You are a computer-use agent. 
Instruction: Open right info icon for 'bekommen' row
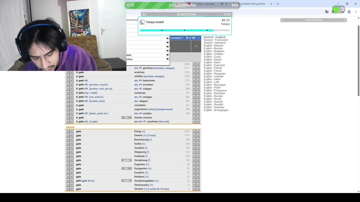coord(198,81)
